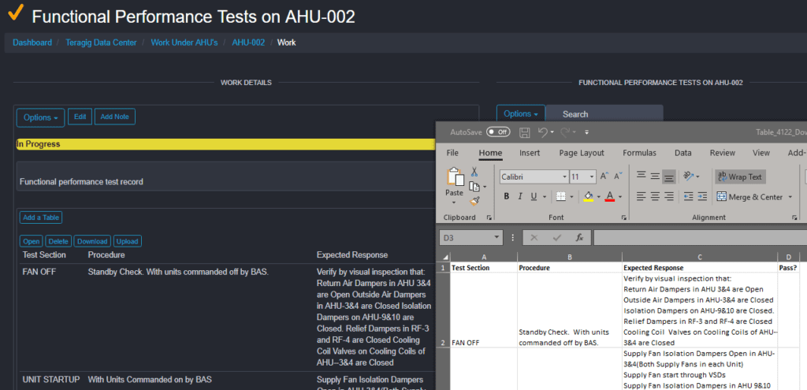Image resolution: width=807 pixels, height=390 pixels.
Task: Underline the selected cell text
Action: pos(534,196)
